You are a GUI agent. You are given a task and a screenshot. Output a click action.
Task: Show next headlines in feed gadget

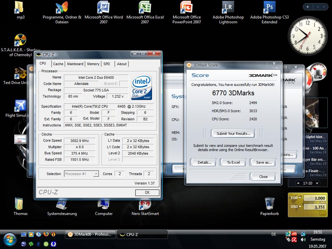coord(317,184)
